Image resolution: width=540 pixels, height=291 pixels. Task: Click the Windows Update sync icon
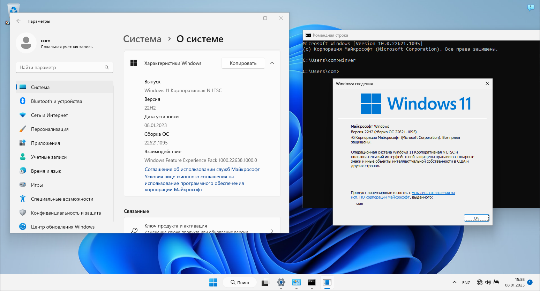click(x=23, y=226)
